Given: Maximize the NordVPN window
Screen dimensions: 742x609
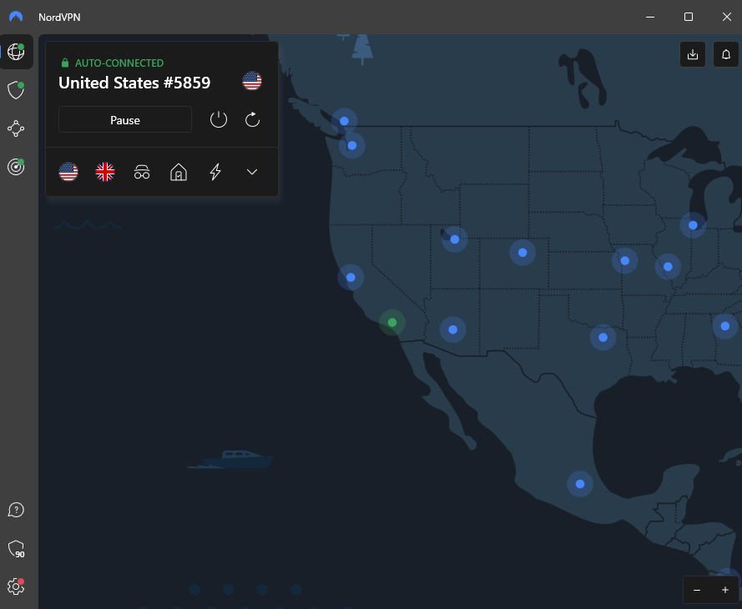Looking at the screenshot, I should coord(689,17).
